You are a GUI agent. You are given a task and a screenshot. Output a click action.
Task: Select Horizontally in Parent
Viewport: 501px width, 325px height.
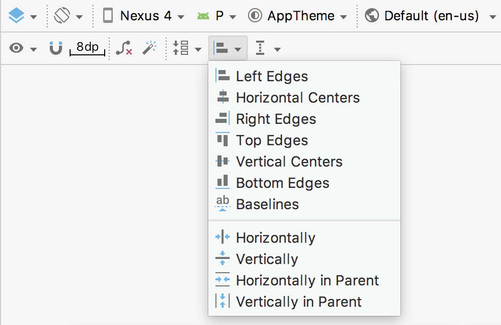pos(307,280)
